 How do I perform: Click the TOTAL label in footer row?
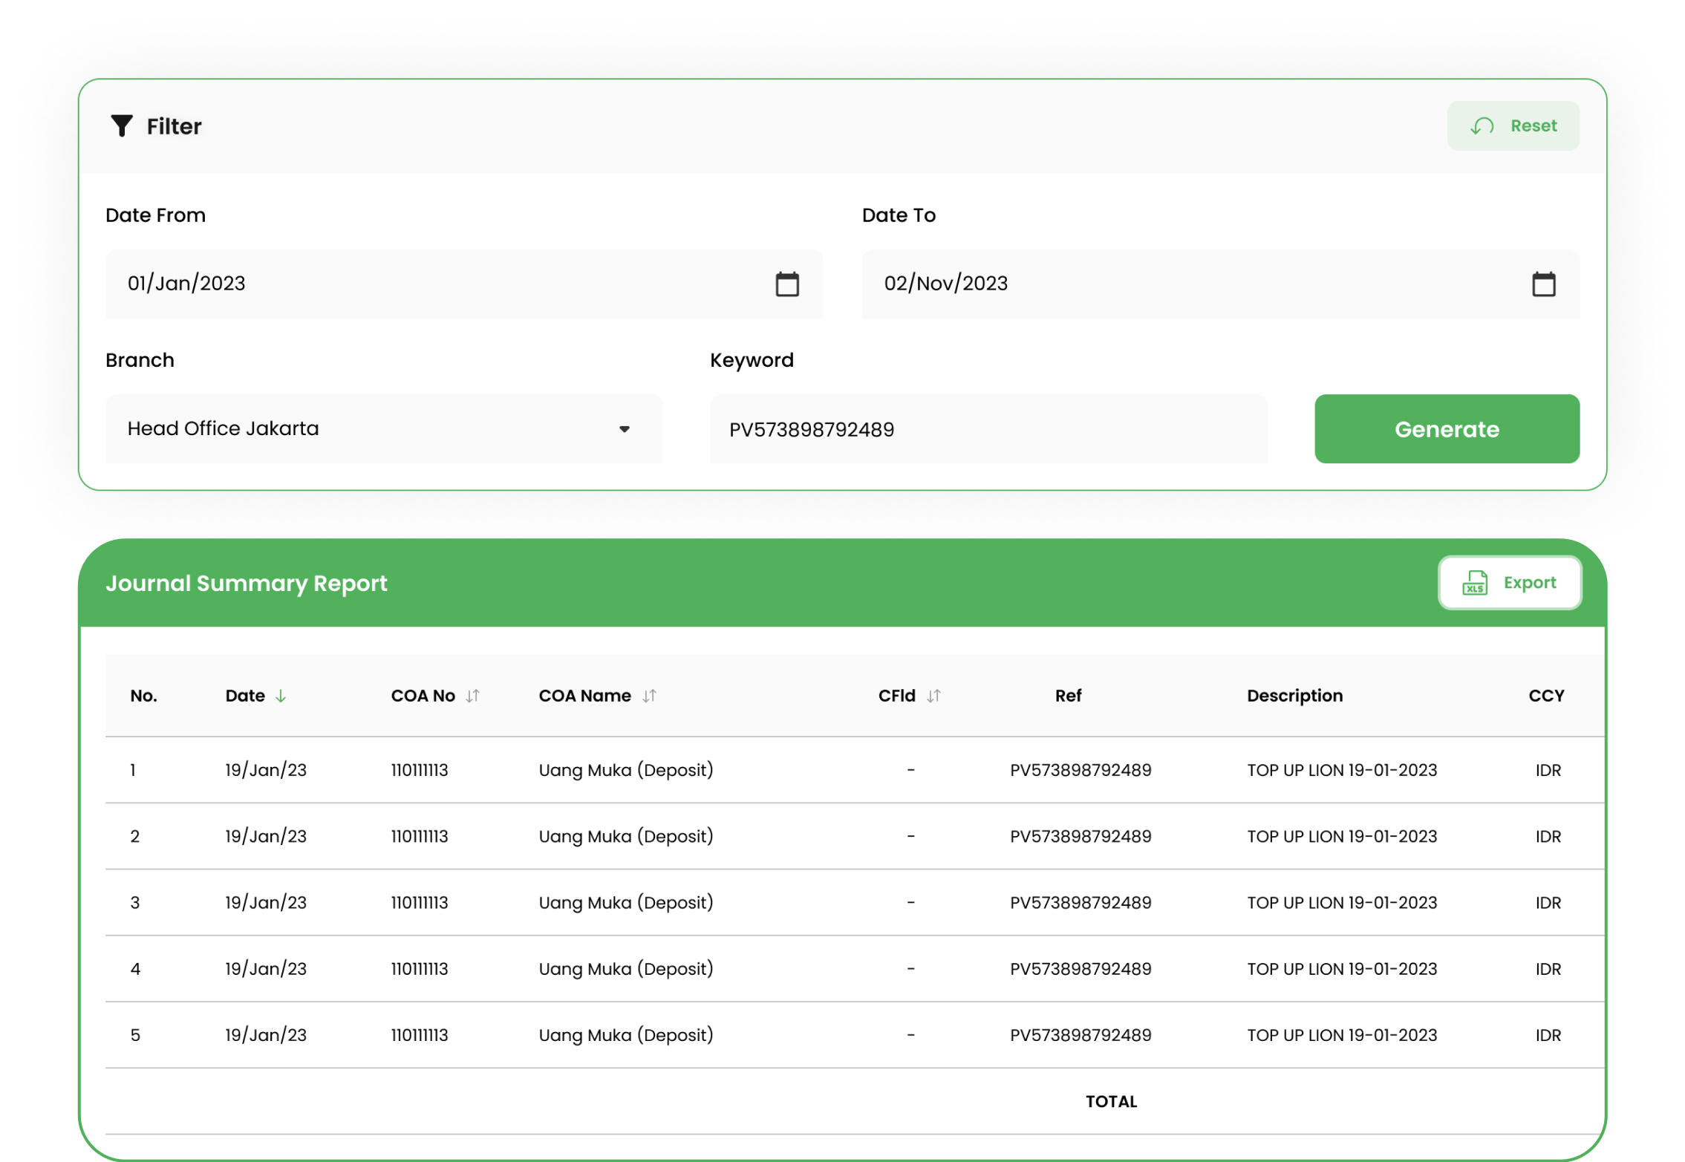click(x=1110, y=1101)
